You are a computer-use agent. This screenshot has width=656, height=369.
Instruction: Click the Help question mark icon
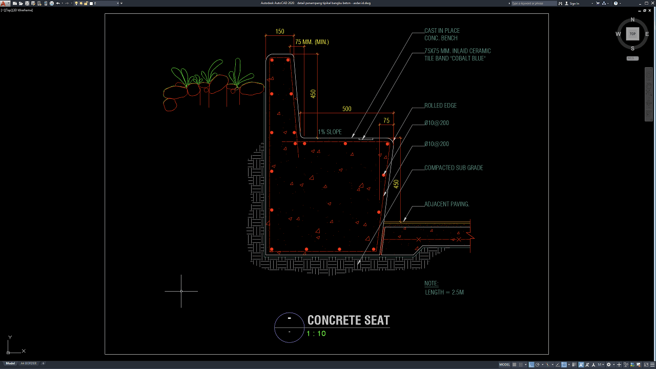tap(615, 3)
